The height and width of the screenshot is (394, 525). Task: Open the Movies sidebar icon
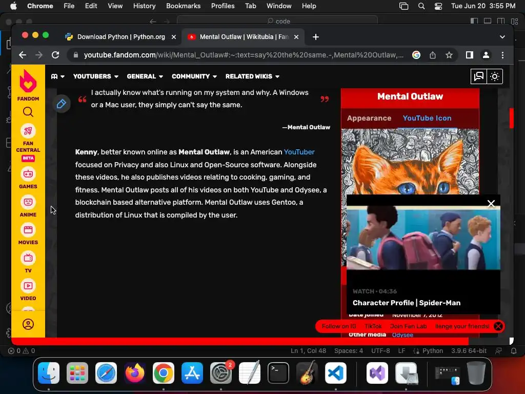(28, 230)
